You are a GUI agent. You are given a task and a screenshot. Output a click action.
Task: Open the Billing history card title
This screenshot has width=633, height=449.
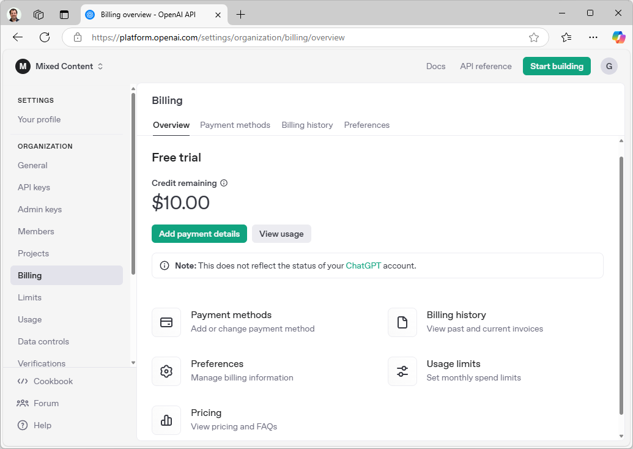[456, 315]
